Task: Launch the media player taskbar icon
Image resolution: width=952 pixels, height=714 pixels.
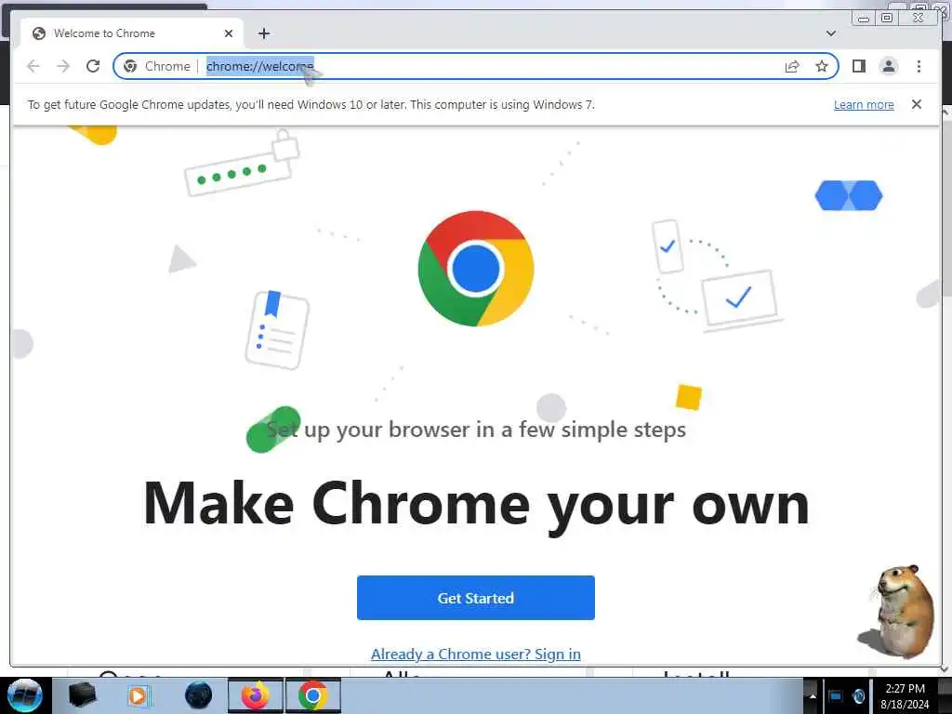Action: tap(138, 695)
